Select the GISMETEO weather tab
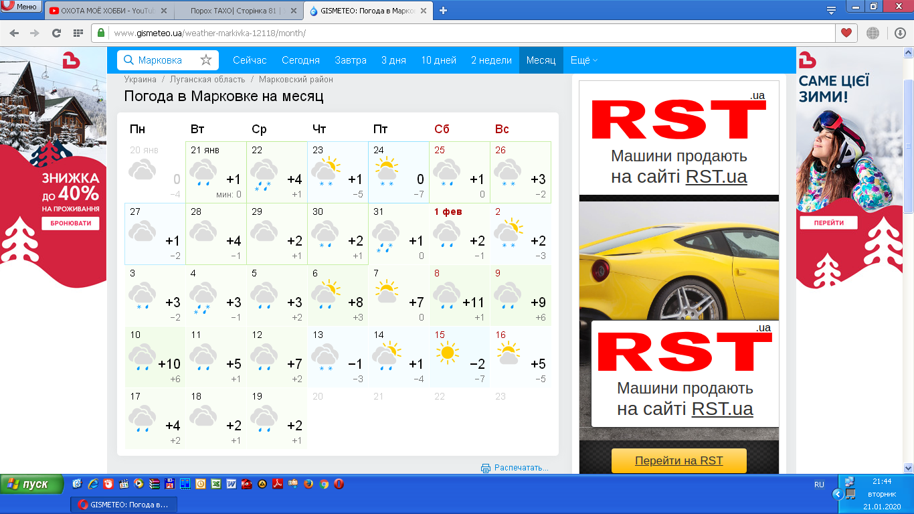 pos(368,11)
